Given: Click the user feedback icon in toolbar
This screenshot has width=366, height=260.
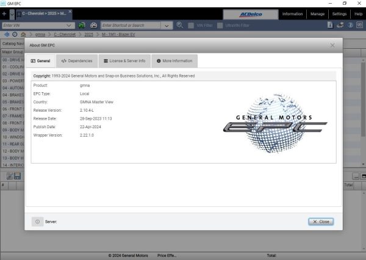Looking at the screenshot, I should (x=340, y=25).
